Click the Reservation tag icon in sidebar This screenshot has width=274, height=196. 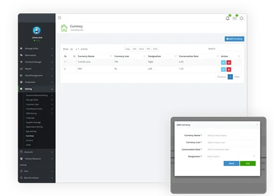click(21, 55)
